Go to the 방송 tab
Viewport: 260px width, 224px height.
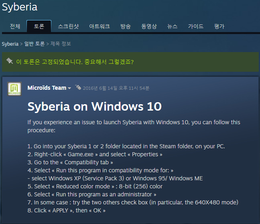click(x=126, y=26)
